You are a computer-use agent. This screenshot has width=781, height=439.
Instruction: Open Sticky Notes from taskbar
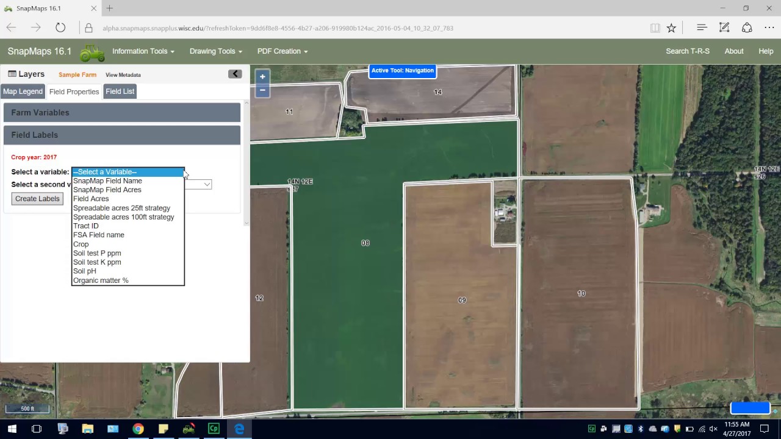(x=163, y=429)
